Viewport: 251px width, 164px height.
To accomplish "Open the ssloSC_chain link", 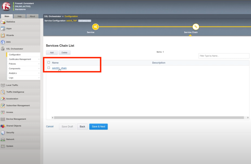I will click(x=59, y=68).
